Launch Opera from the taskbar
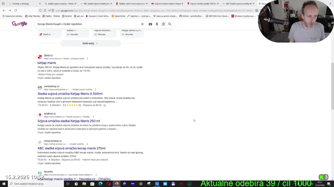Image resolution: width=334 pixels, height=187 pixels. (109, 184)
